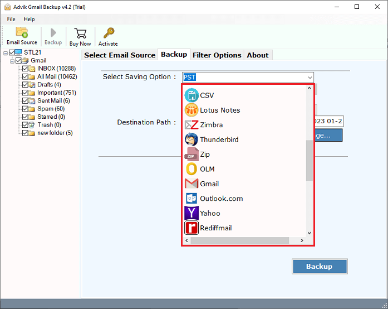This screenshot has height=309, width=388.
Task: Toggle the Important (751) checkbox
Action: click(25, 93)
